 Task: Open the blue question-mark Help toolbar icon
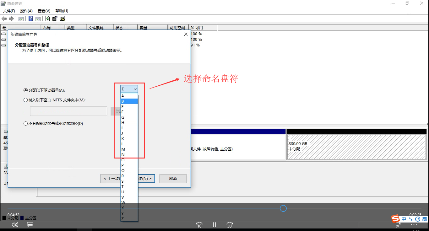point(31,19)
